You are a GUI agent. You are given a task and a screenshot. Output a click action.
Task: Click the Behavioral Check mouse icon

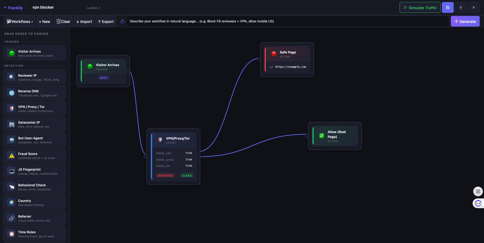[x=12, y=187]
